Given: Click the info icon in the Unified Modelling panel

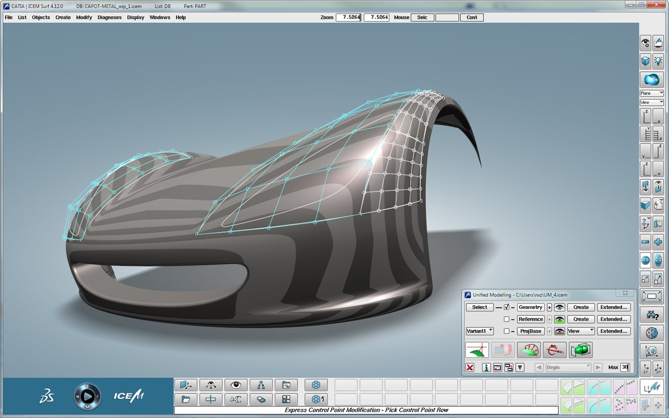Looking at the screenshot, I should coord(486,367).
